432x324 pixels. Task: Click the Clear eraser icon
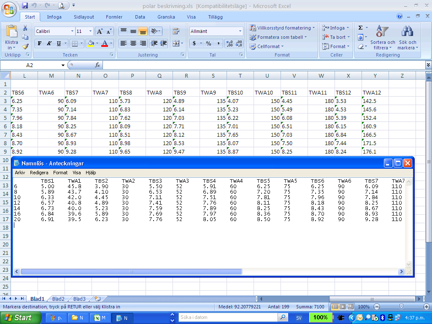click(x=360, y=46)
